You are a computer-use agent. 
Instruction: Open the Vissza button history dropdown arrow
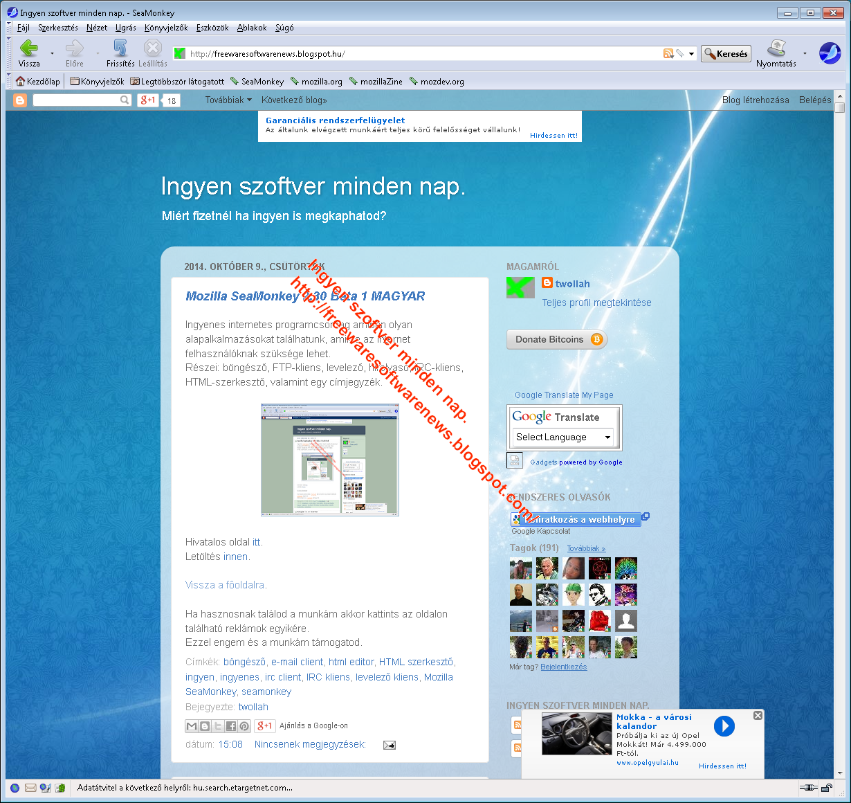[52, 53]
